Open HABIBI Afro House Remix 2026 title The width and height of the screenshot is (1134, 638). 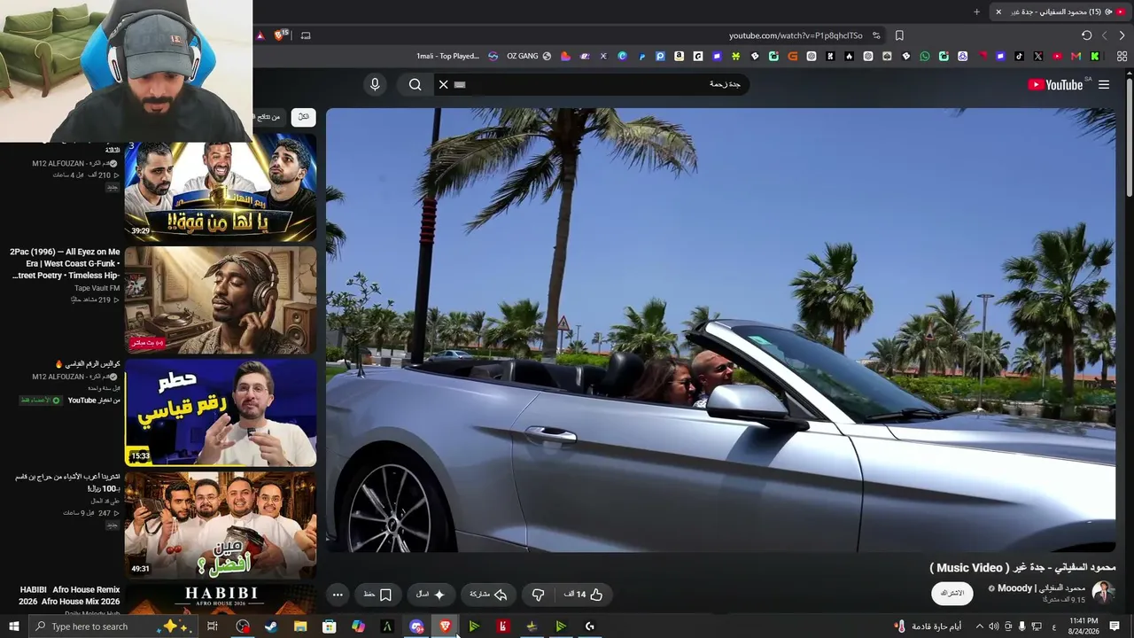[70, 595]
